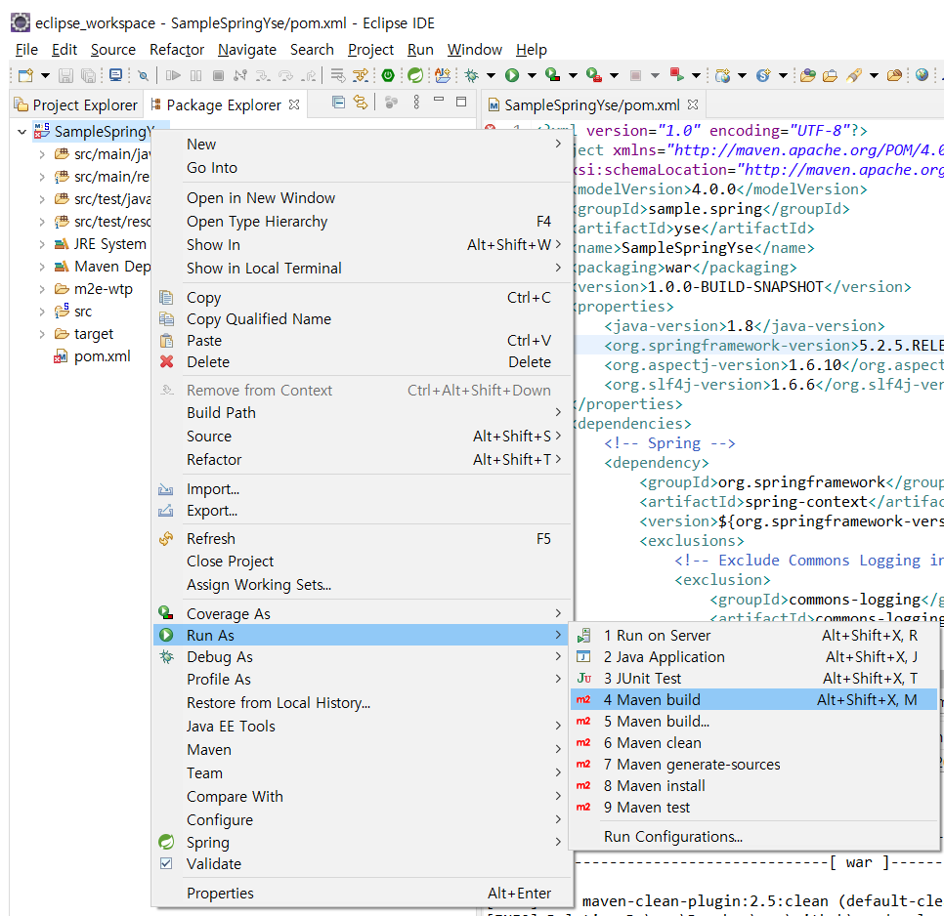Open the External Tools dropdown arrow
The width and height of the screenshot is (944, 916).
614,76
